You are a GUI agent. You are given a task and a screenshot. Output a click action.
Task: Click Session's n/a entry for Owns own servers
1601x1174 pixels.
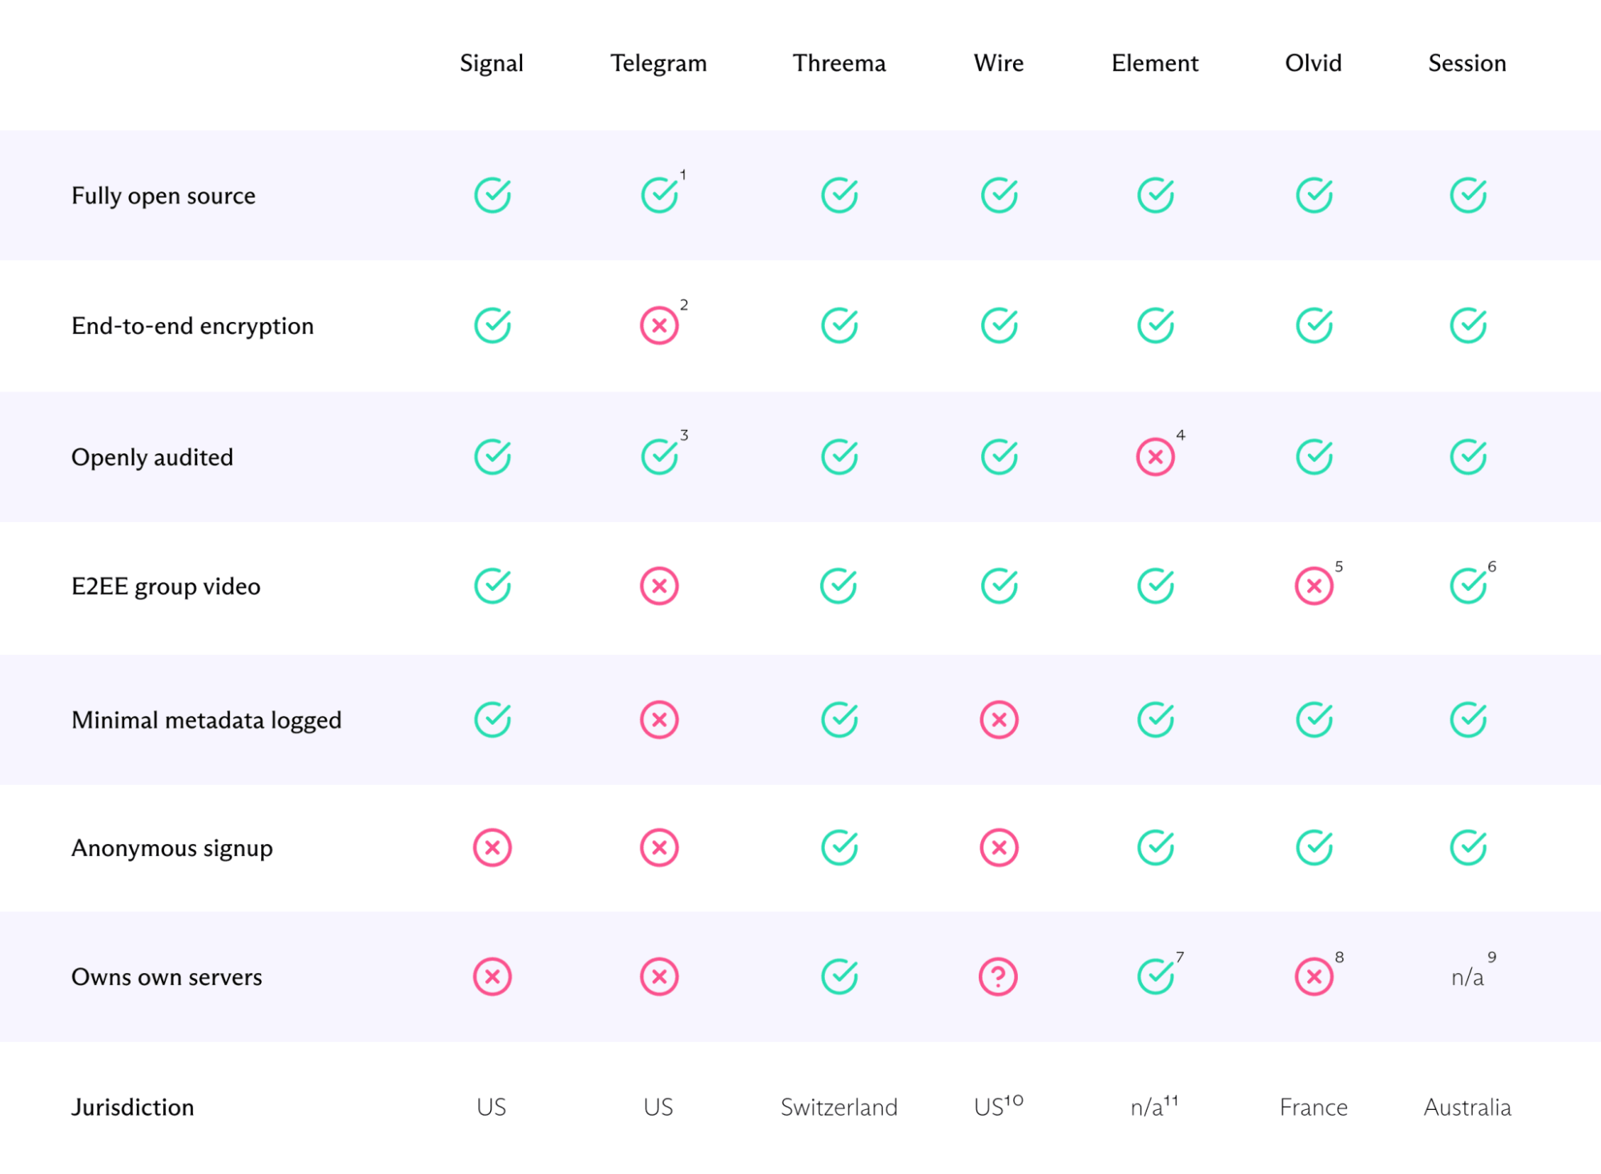[x=1467, y=977]
